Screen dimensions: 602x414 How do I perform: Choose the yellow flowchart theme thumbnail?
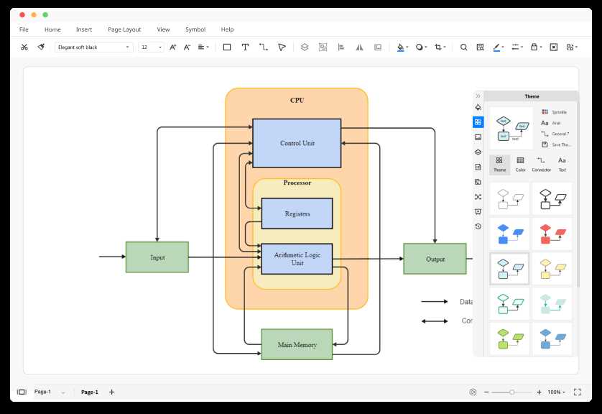(552, 269)
